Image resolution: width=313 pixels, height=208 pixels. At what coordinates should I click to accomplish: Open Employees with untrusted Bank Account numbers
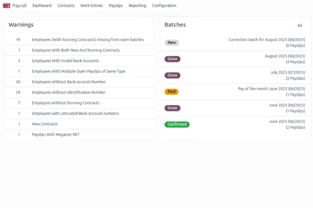[75, 113]
